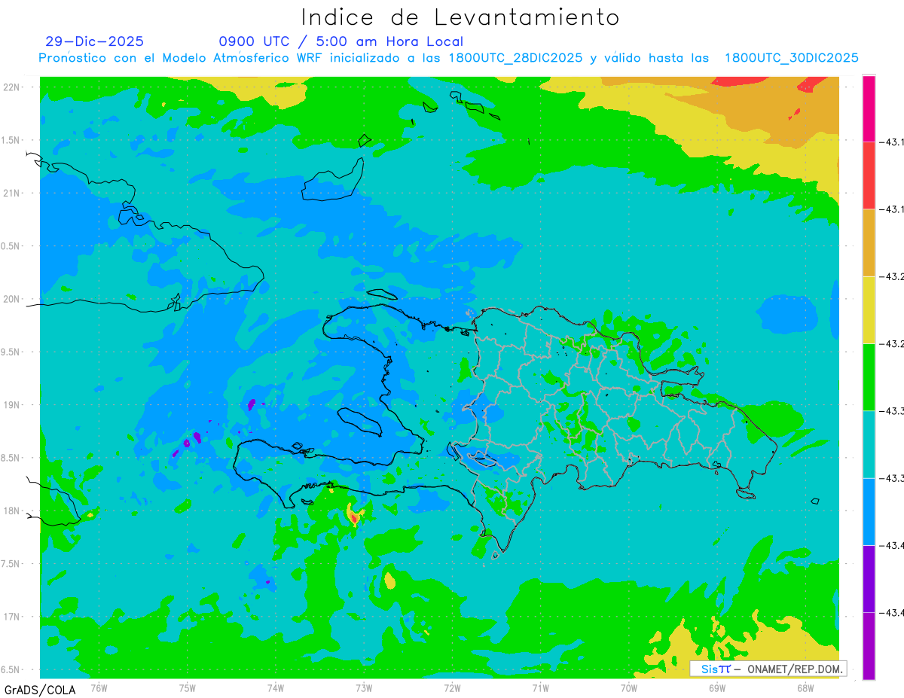The height and width of the screenshot is (698, 904).
Task: Click the title 'Indice de Levantamiento'
Action: [460, 17]
